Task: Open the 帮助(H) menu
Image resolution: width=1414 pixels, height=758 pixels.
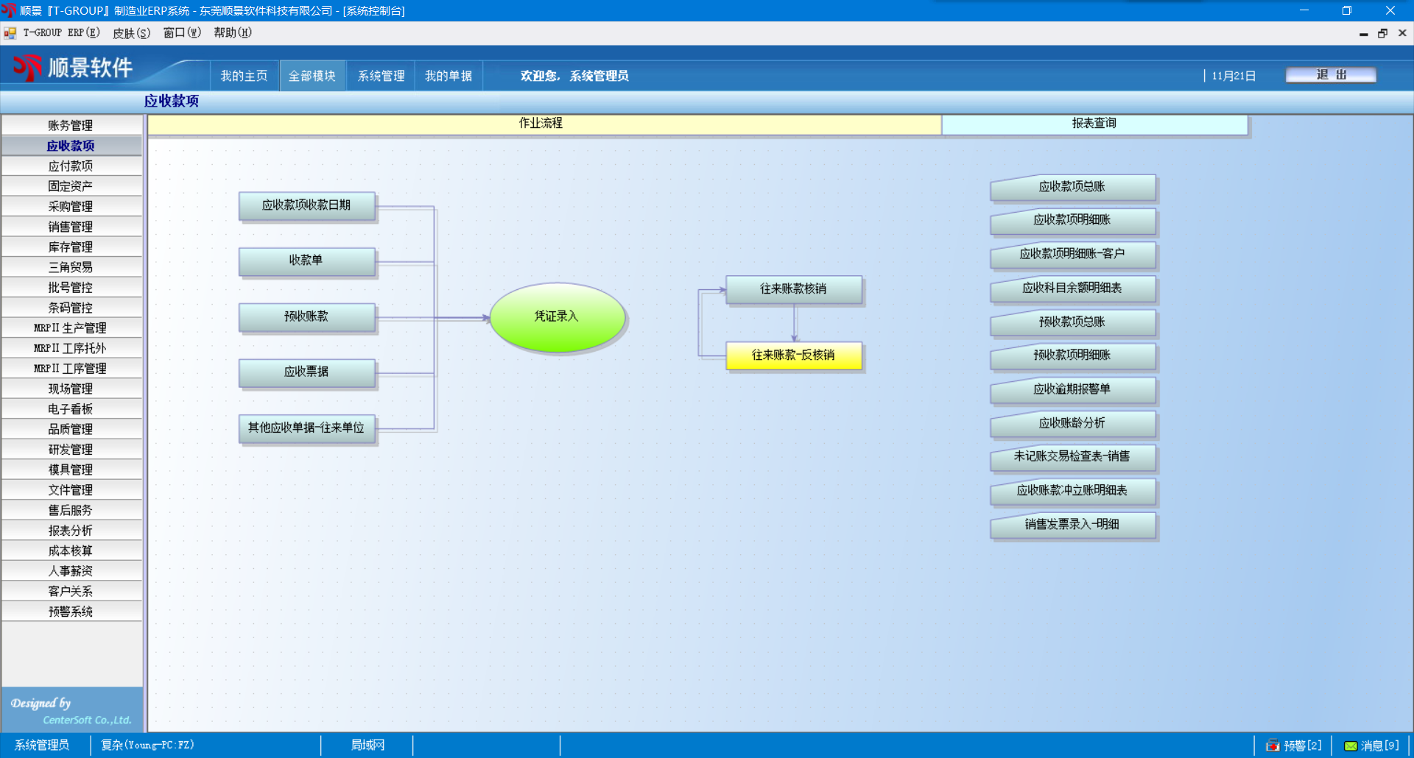Action: click(233, 33)
